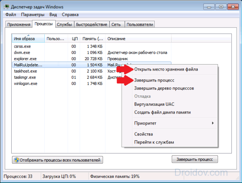Viewport: 242px width, 183px height.
Task: Click the 20 728 КБ memory value
Action: point(94,59)
